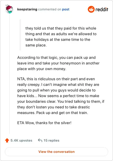Screen dimensions: 113x161
Task: Open the "15 replies" link
Action: (x=51, y=140)
